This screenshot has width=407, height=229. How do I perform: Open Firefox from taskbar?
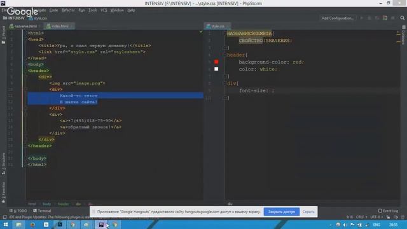pos(32,225)
